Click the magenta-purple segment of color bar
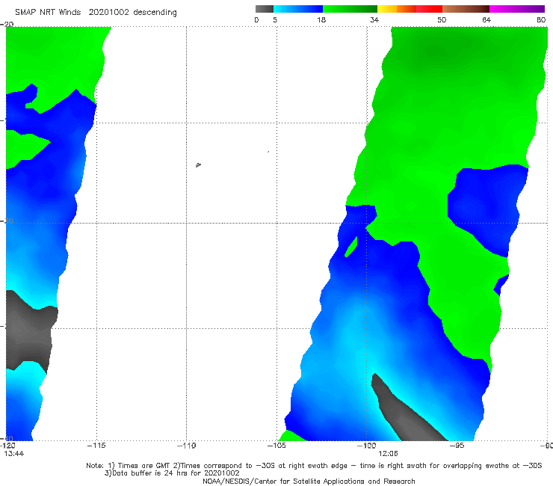The image size is (553, 486). (x=517, y=9)
